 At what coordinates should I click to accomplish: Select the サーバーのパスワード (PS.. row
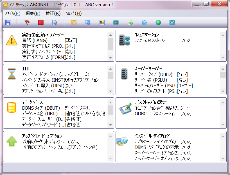pyautogui.click(x=161, y=91)
